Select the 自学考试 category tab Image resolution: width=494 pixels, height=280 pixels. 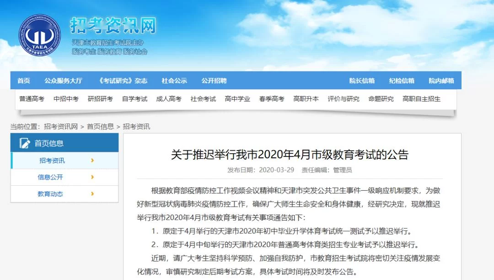(134, 99)
